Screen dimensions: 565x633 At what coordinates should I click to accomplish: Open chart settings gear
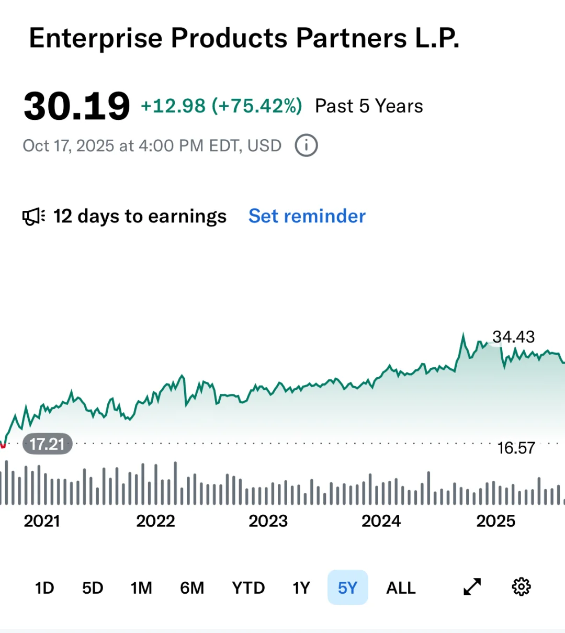coord(521,587)
